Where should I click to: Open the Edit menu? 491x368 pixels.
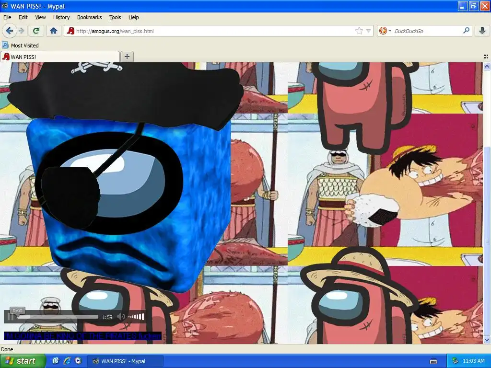[x=23, y=17]
